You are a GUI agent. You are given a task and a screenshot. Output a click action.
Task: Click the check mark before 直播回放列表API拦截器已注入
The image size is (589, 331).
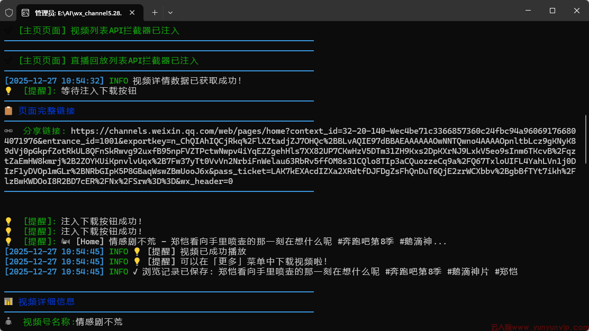point(8,61)
